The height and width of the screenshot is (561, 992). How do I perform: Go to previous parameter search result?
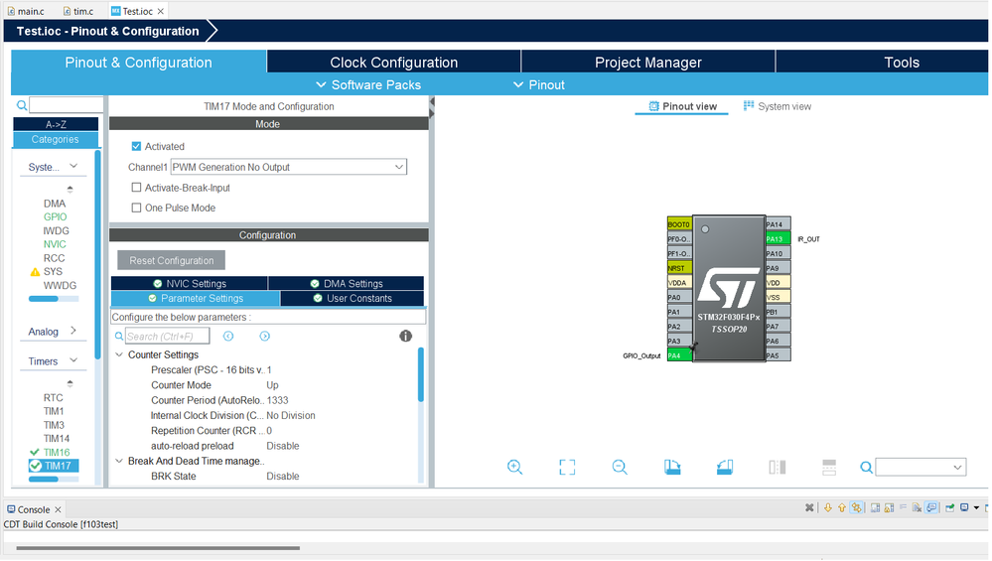[228, 336]
